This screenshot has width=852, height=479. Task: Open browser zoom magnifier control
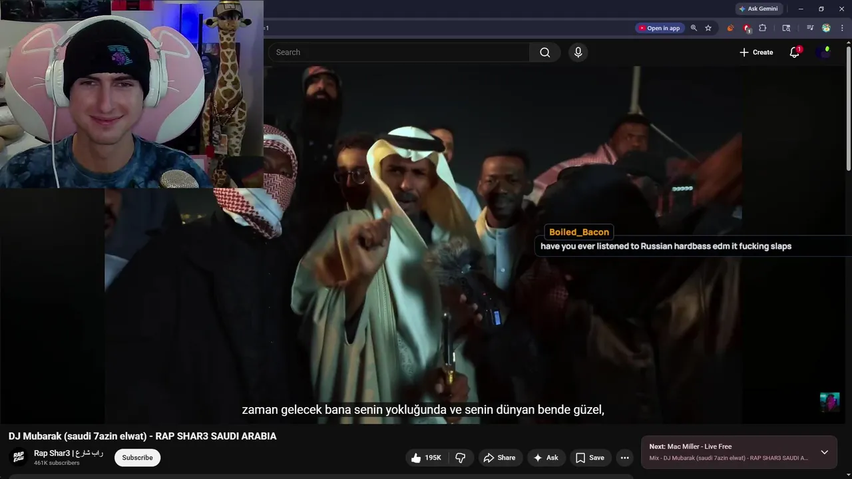click(694, 28)
